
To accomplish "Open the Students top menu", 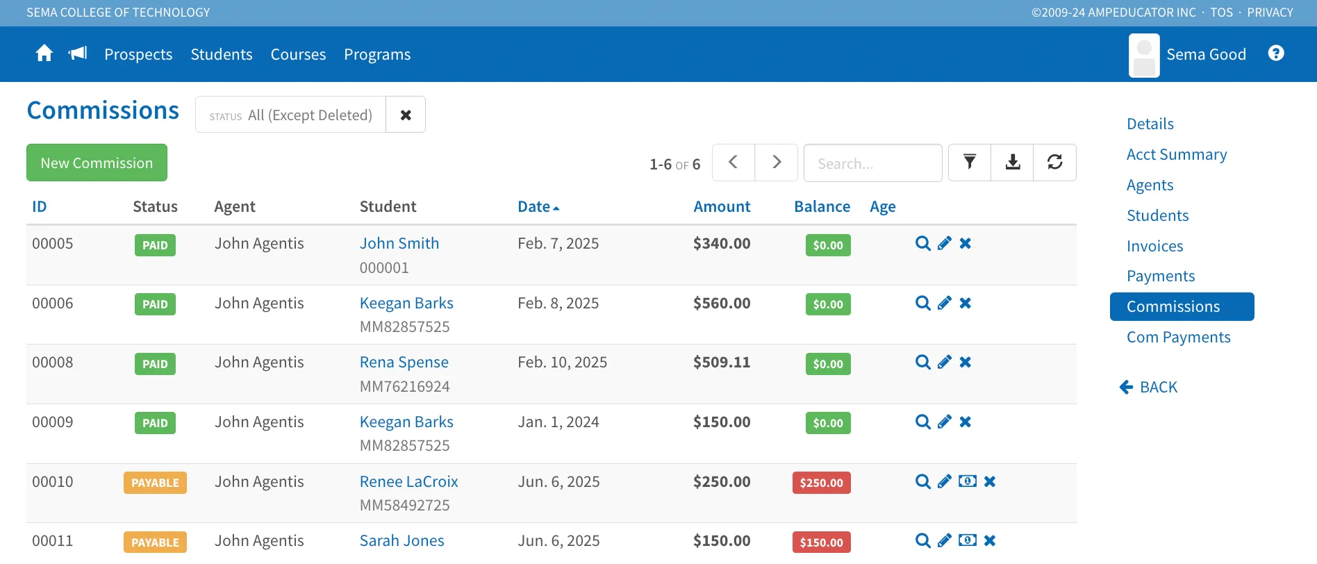I will (x=222, y=54).
